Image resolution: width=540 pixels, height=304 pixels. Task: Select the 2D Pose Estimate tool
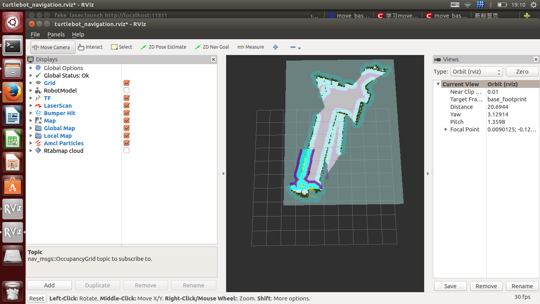tap(163, 47)
